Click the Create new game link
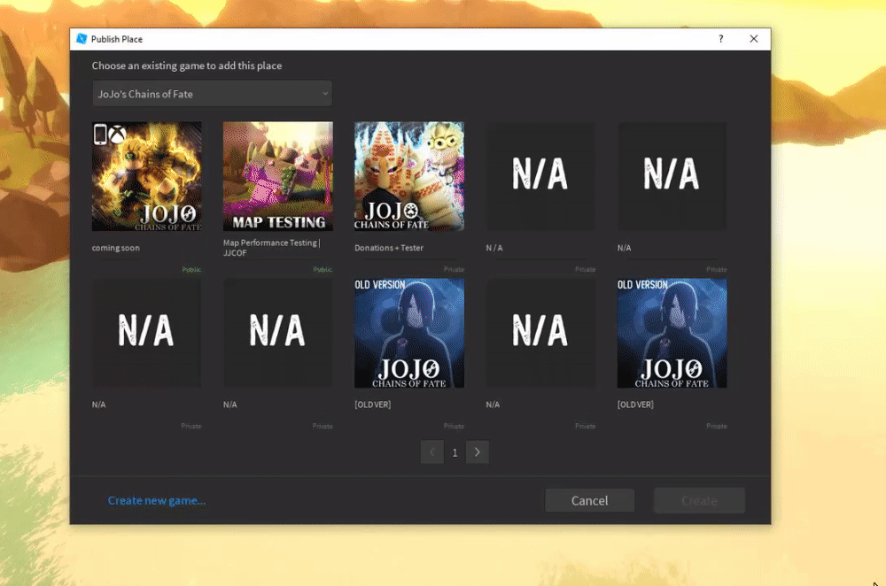 click(x=157, y=501)
